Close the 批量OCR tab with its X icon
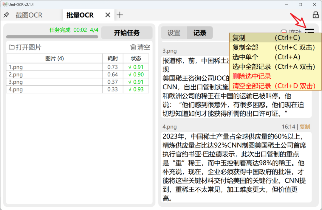The image size is (322, 210). 108,15
